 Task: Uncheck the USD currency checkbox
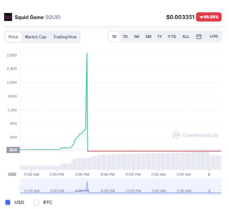tap(8, 202)
